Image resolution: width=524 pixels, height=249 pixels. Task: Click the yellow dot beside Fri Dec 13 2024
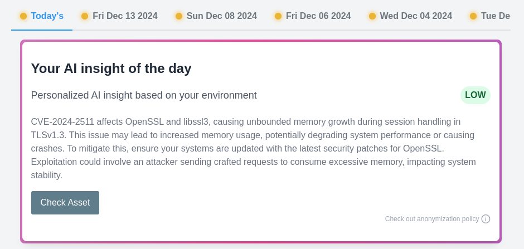click(85, 16)
